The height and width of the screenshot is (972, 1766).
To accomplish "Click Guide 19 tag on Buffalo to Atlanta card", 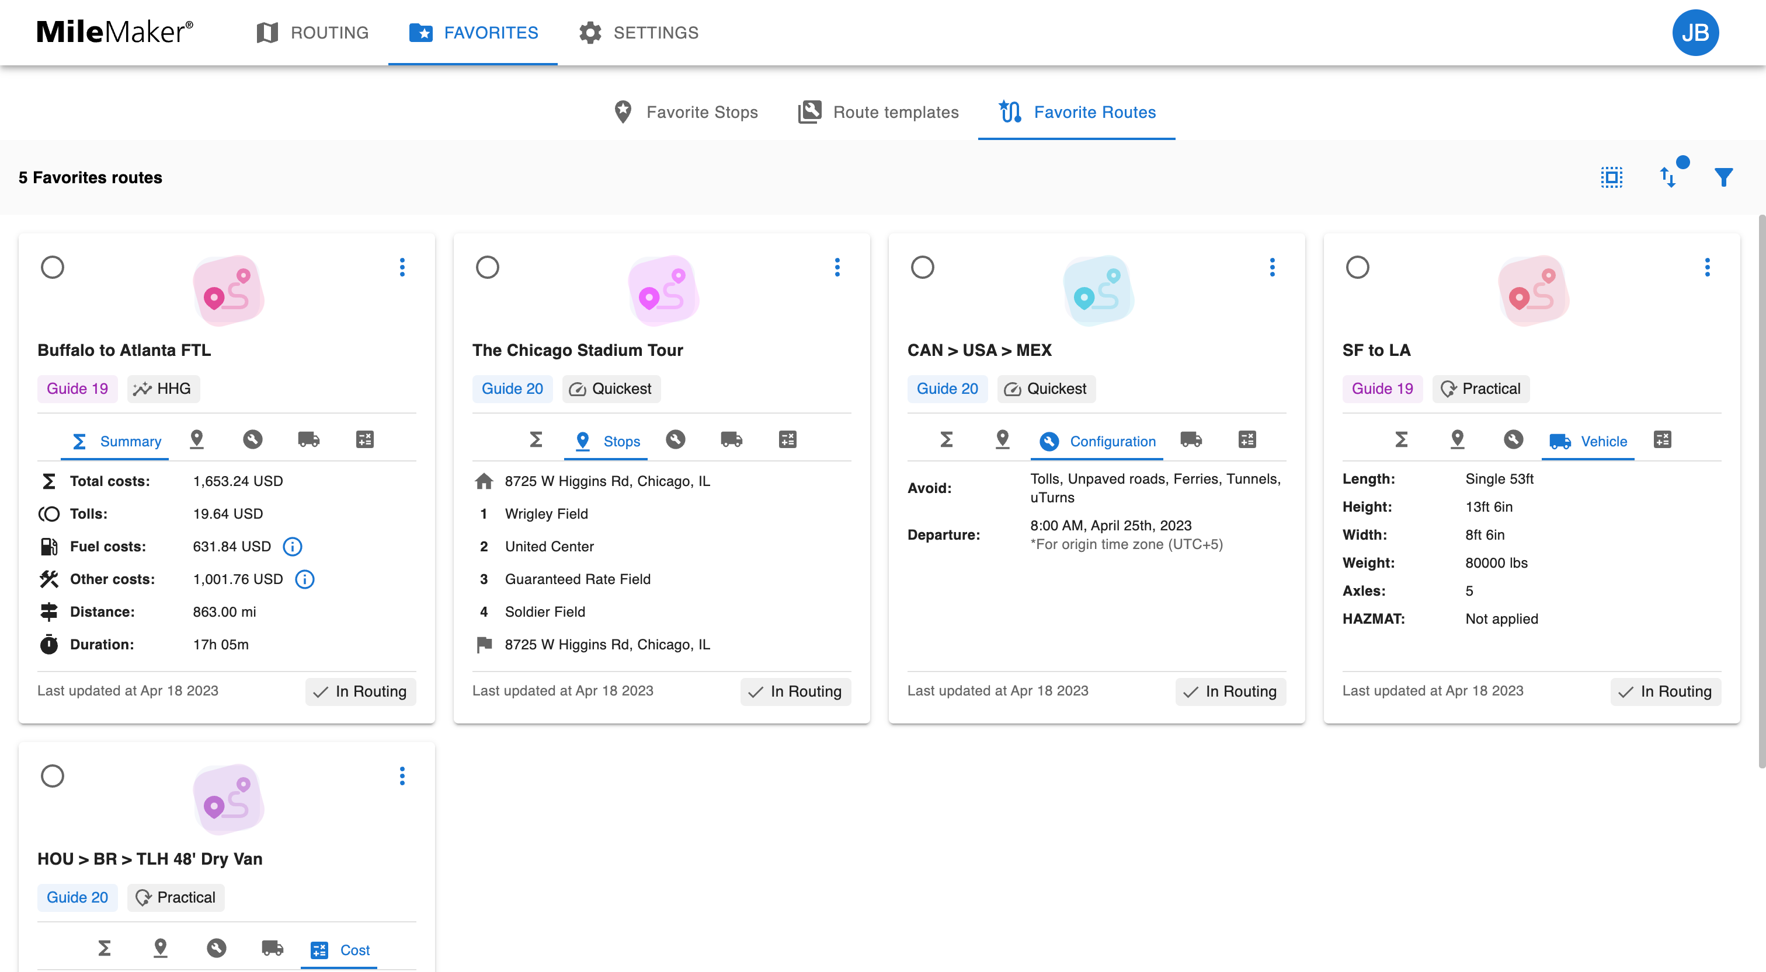I will [x=78, y=389].
